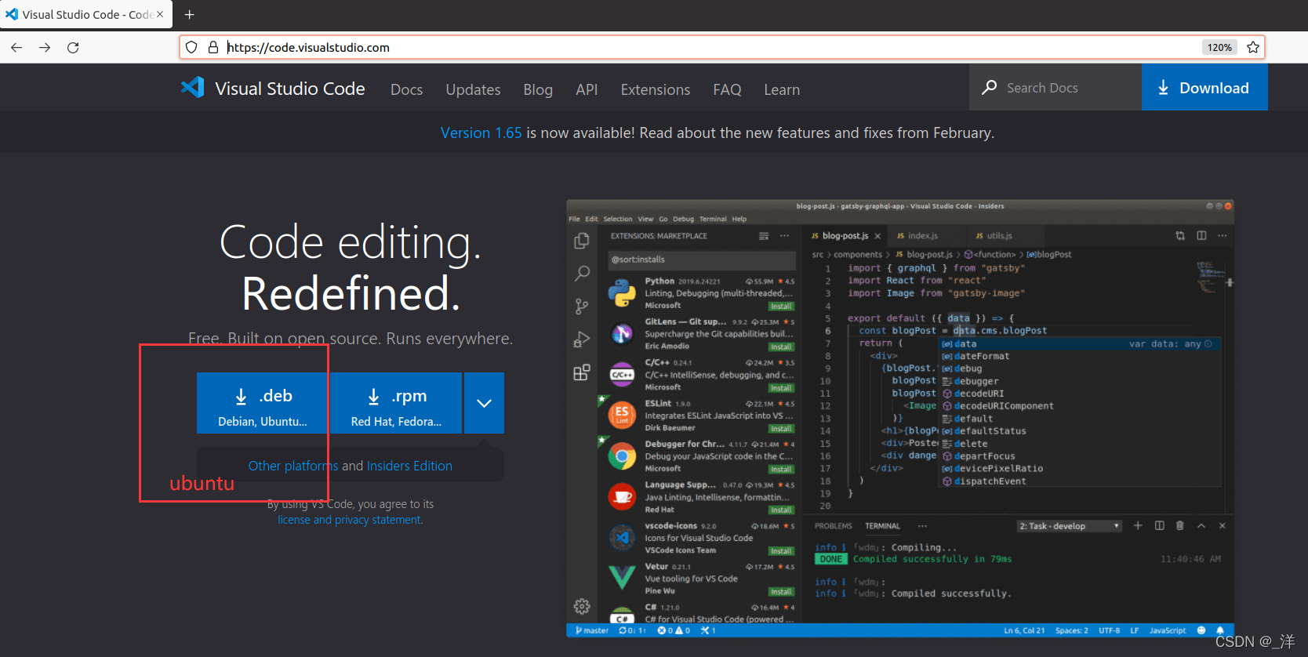Click the vscode-icons extension icon
Image resolution: width=1308 pixels, height=657 pixels.
tap(622, 537)
